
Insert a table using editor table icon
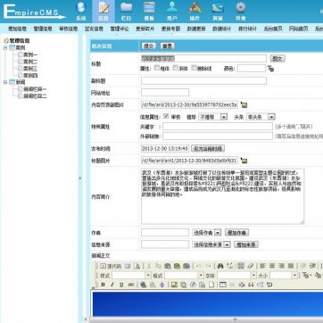tap(223, 285)
